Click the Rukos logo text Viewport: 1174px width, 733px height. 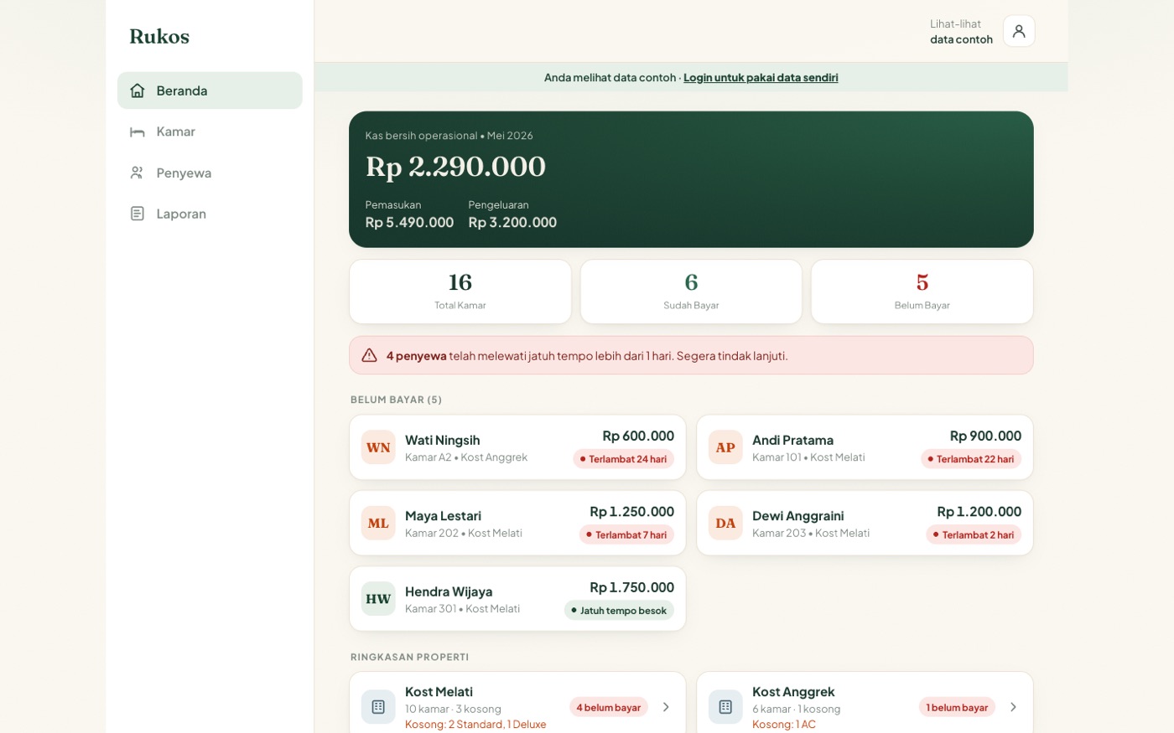159,36
